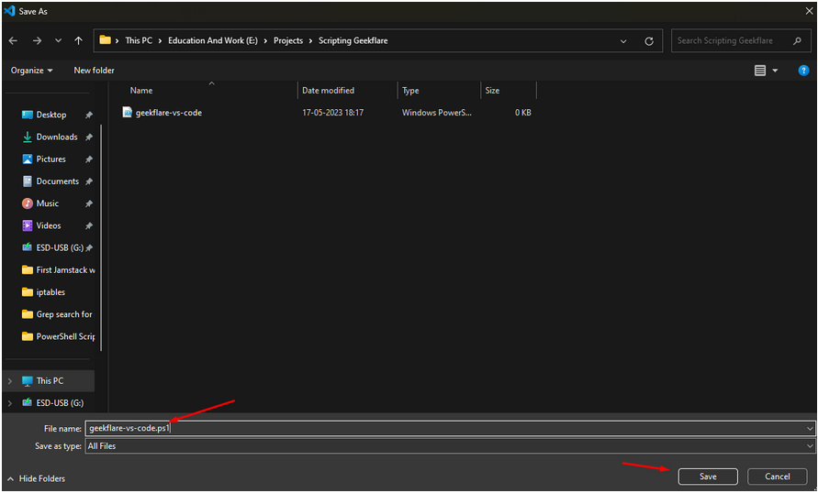Open Pictures in quick access
Viewport: 818px width, 493px height.
[51, 159]
